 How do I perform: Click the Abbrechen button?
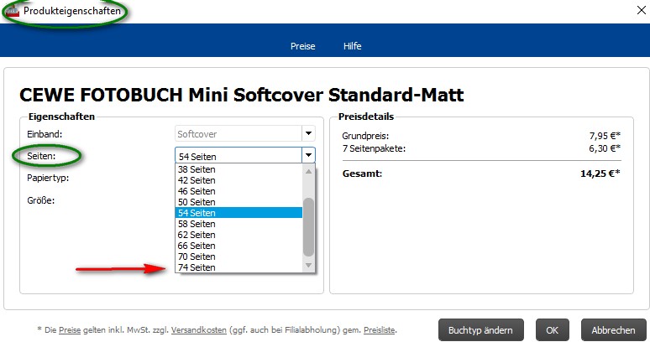[x=614, y=330]
